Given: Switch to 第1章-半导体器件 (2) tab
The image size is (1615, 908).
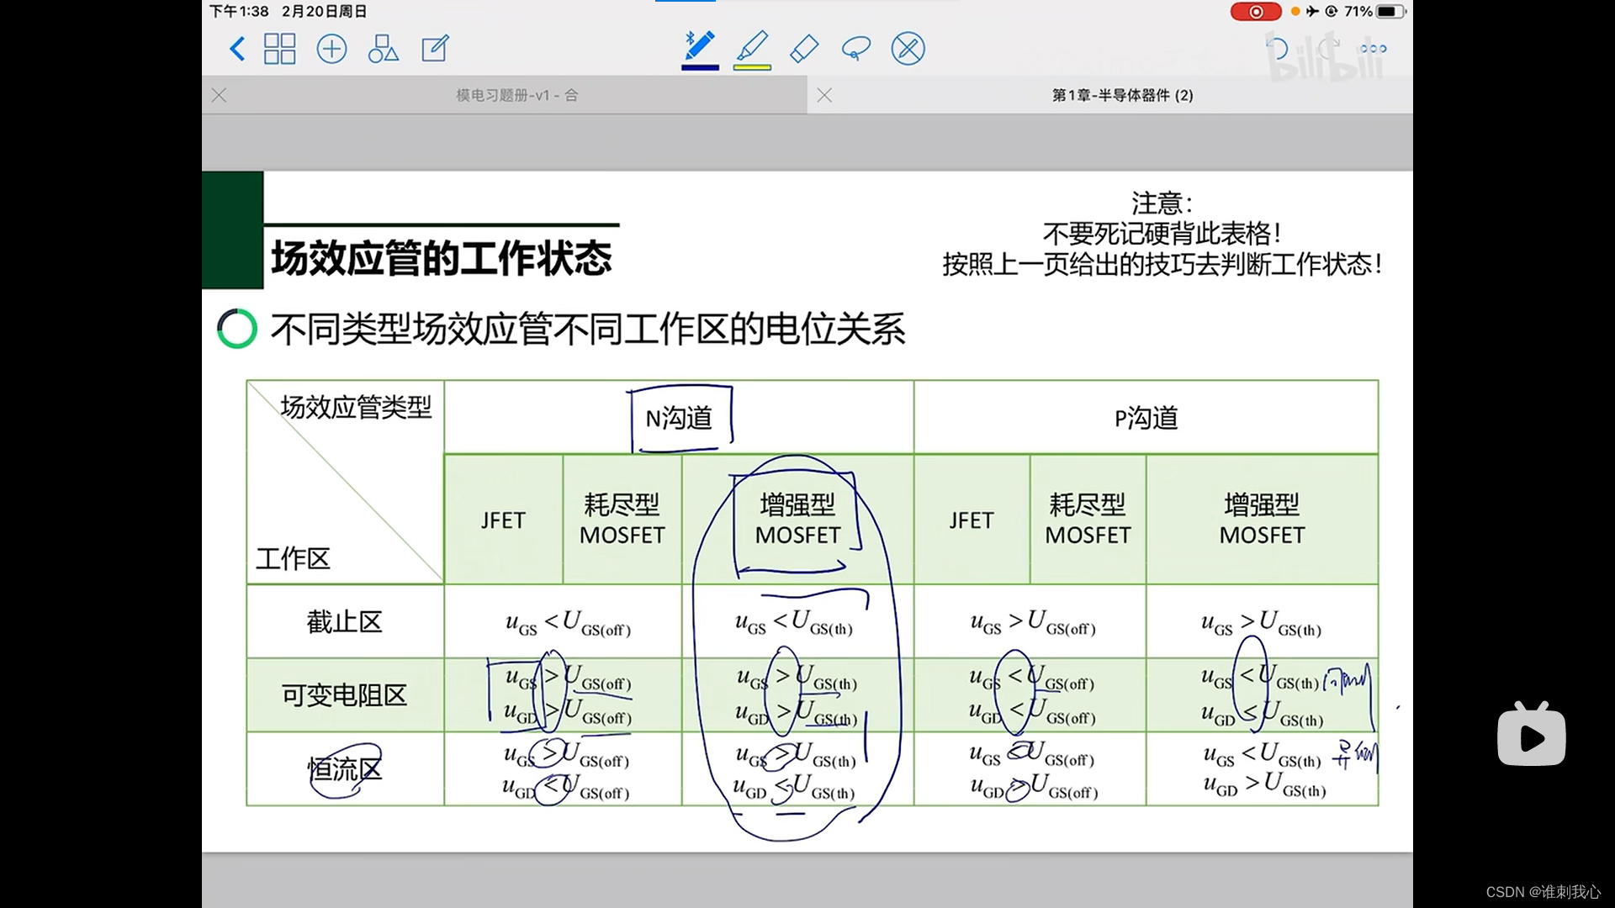Looking at the screenshot, I should (1122, 95).
